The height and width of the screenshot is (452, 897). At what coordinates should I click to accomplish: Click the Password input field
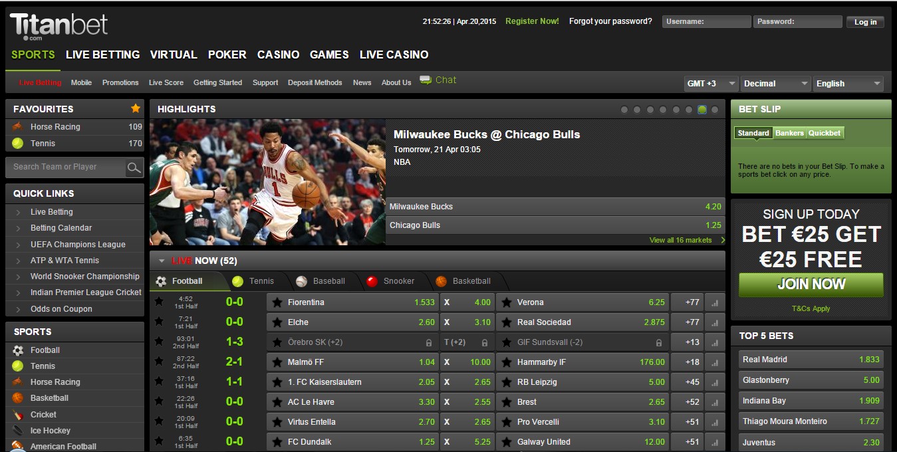[x=797, y=22]
